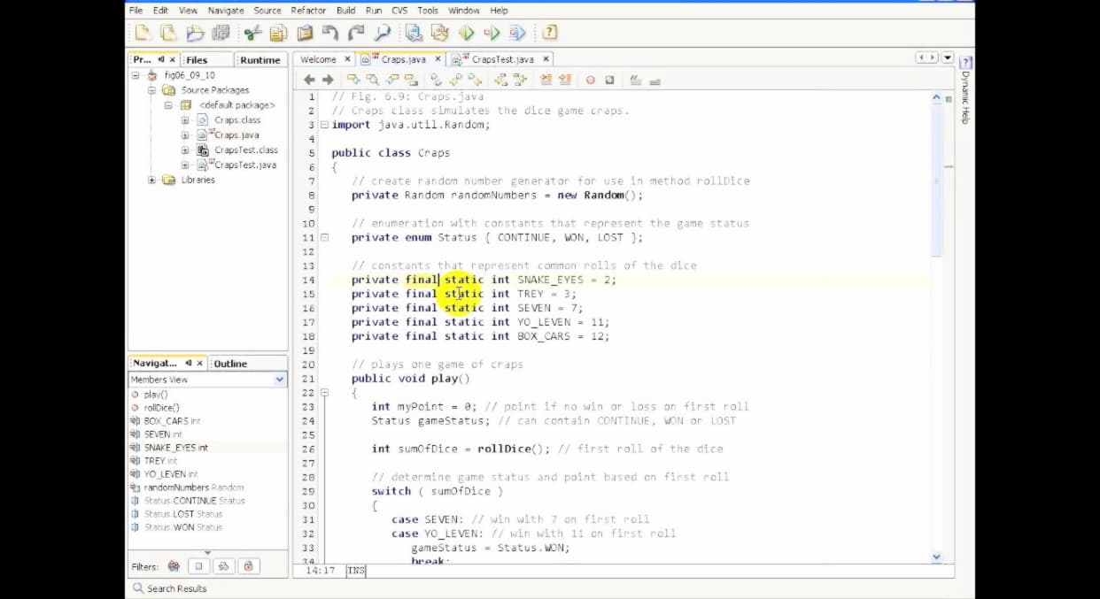Click the SNAKE_EYES code line in editor

coord(484,280)
